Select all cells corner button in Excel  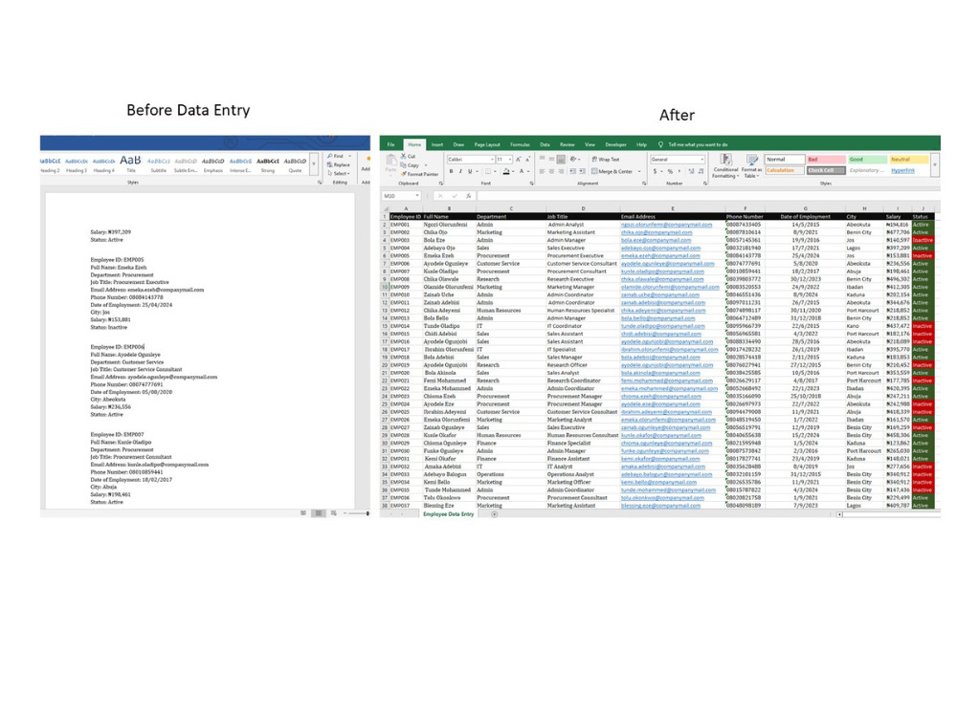click(x=385, y=208)
